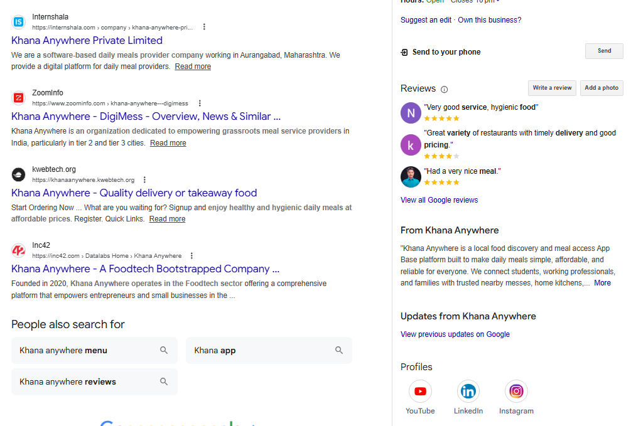The height and width of the screenshot is (426, 631).
Task: Open the Instagram profile icon
Action: (x=516, y=391)
